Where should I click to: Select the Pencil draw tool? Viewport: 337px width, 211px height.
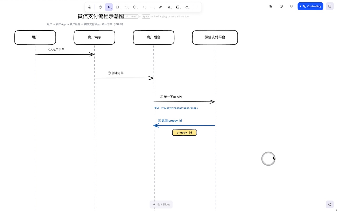click(x=161, y=7)
